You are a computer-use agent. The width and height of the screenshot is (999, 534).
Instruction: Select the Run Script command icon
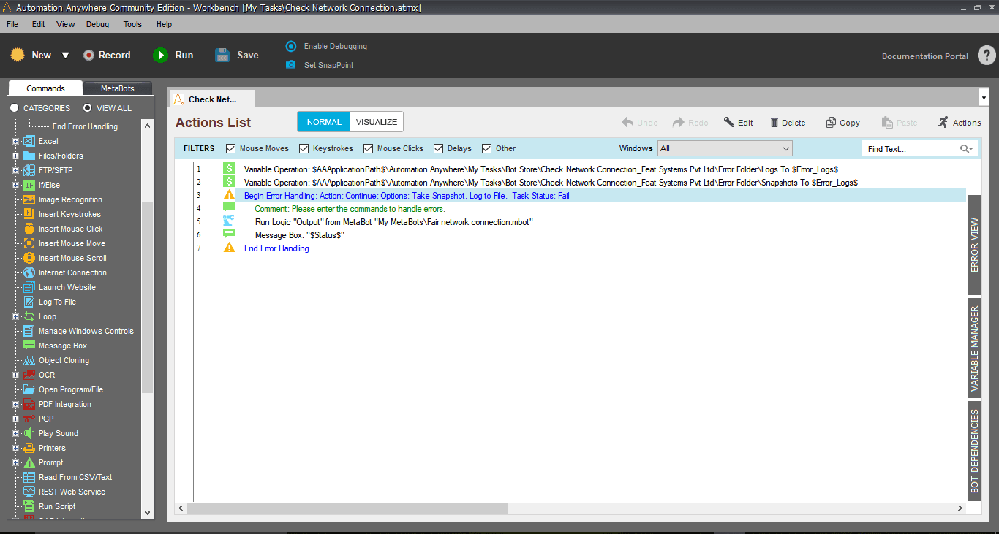click(x=29, y=506)
